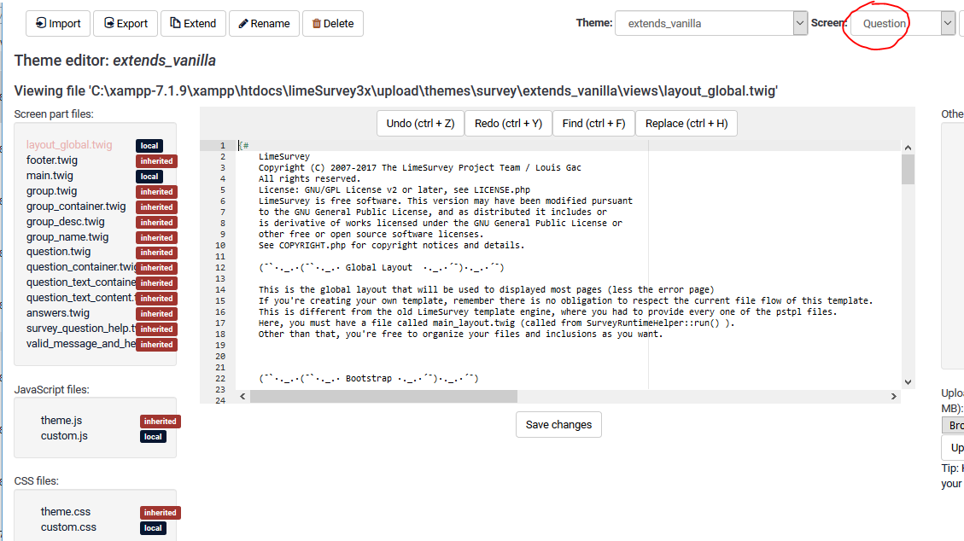Click the editor vertical scrollbar thumb
This screenshot has height=541, width=964.
pyautogui.click(x=908, y=170)
